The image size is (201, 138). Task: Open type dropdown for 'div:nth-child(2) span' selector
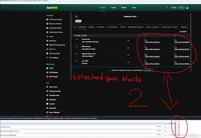[167, 135]
